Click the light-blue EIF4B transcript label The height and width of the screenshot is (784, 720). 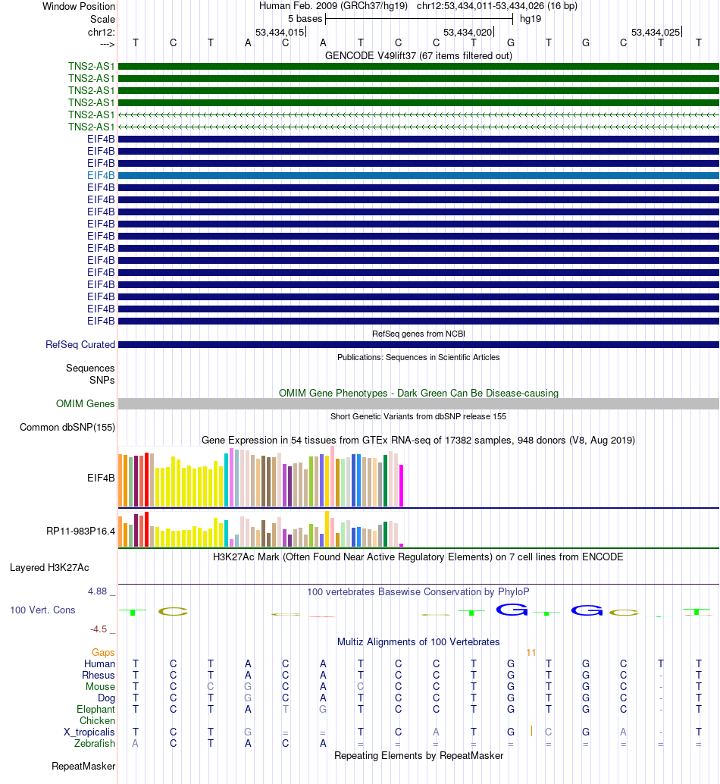(101, 175)
